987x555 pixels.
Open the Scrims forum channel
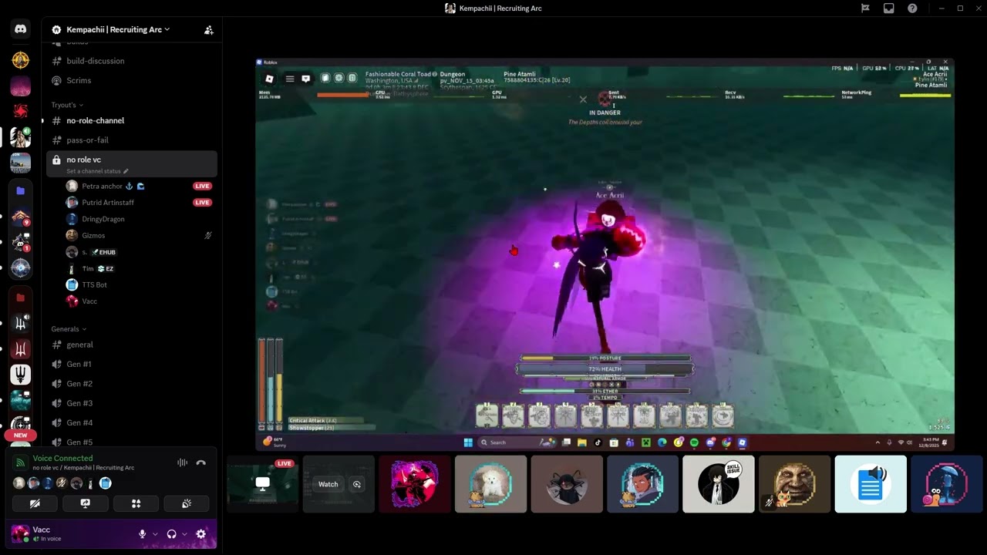(x=132, y=80)
